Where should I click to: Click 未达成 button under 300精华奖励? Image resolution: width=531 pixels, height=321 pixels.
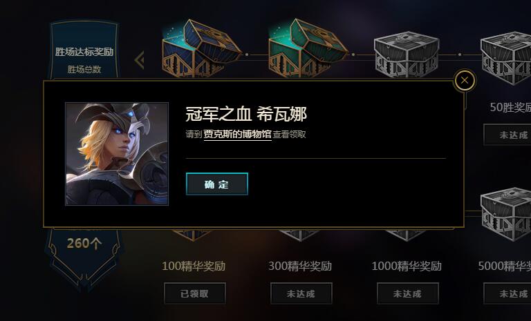[x=301, y=293]
